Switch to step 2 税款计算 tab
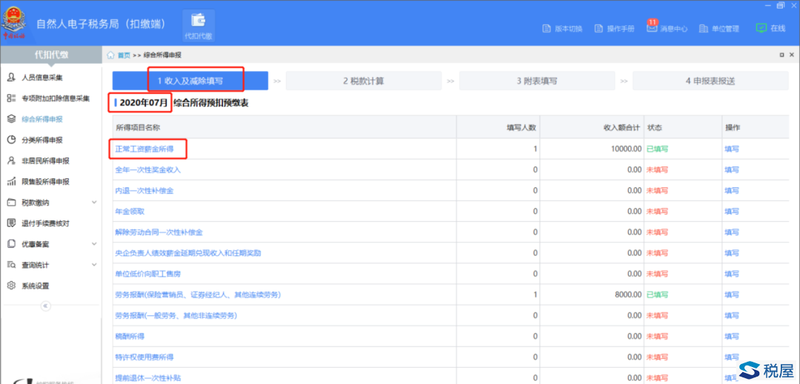Image resolution: width=800 pixels, height=384 pixels. pos(363,81)
